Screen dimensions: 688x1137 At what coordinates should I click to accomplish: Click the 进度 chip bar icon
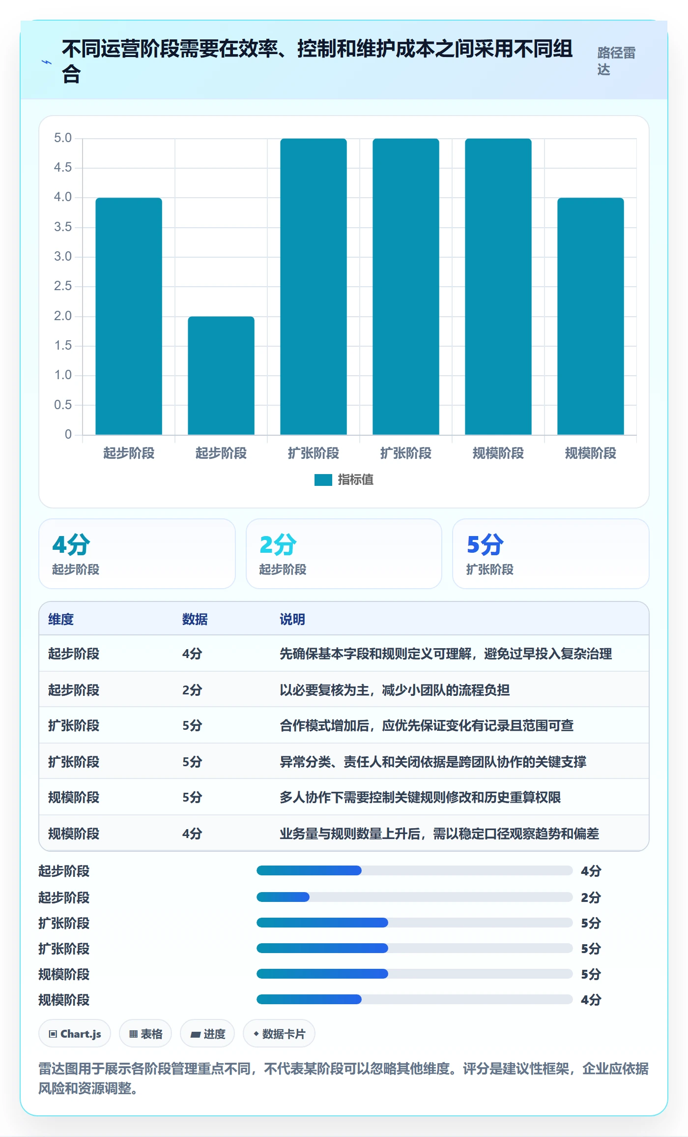195,1034
